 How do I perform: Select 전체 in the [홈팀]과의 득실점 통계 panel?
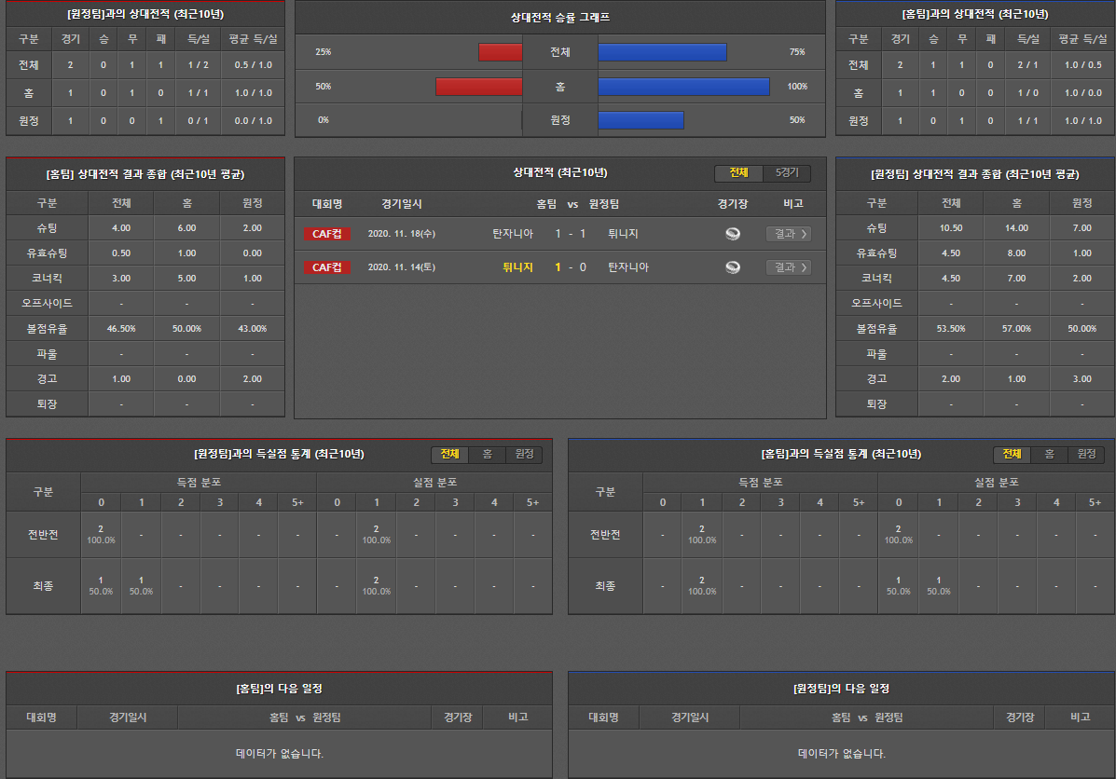point(1012,454)
